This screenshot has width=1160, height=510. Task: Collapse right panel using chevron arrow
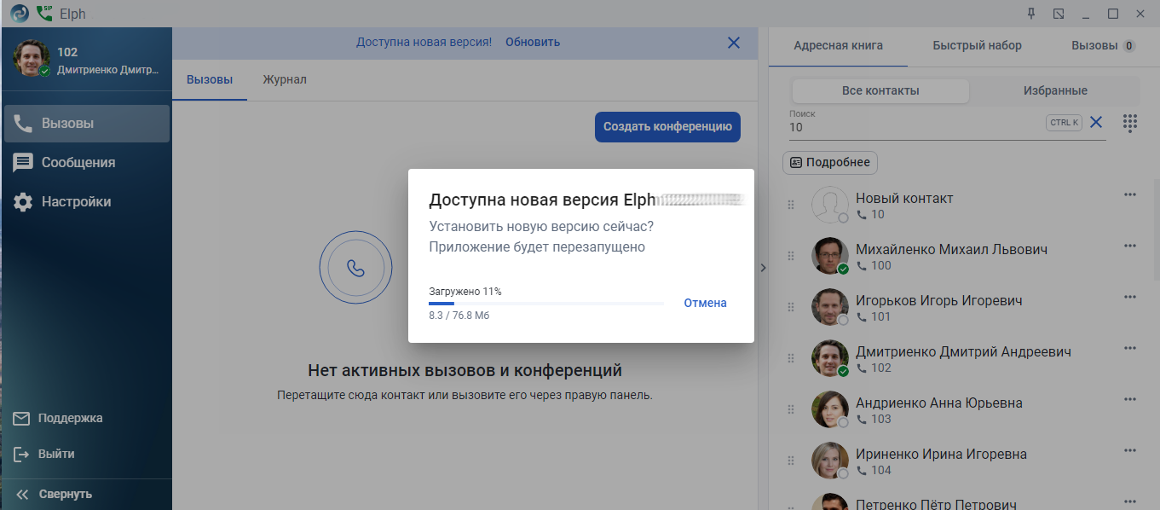point(763,268)
